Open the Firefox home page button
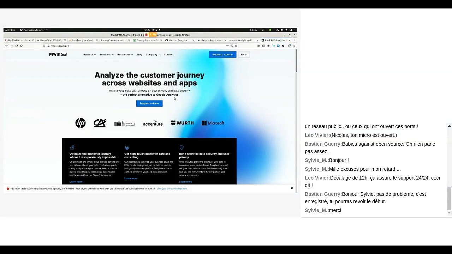This screenshot has width=452, height=254. [21, 46]
